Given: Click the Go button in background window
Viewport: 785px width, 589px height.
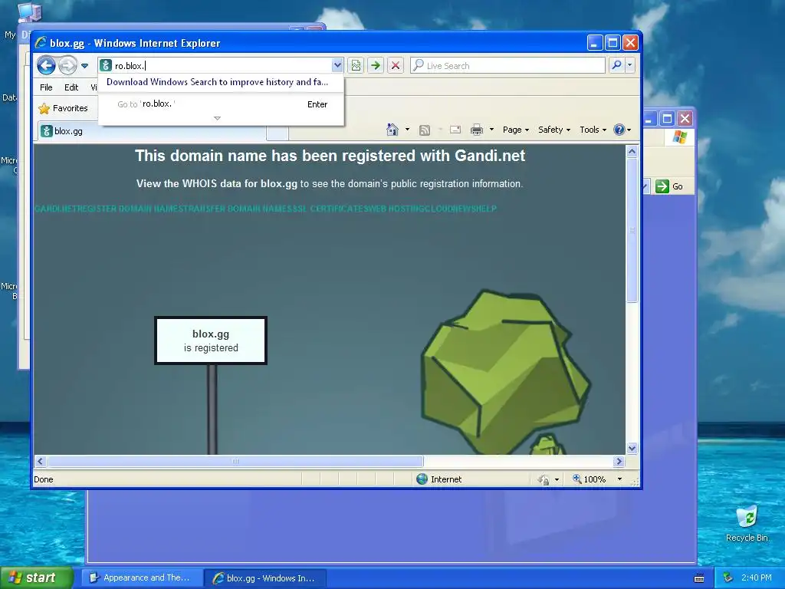Looking at the screenshot, I should tap(669, 186).
